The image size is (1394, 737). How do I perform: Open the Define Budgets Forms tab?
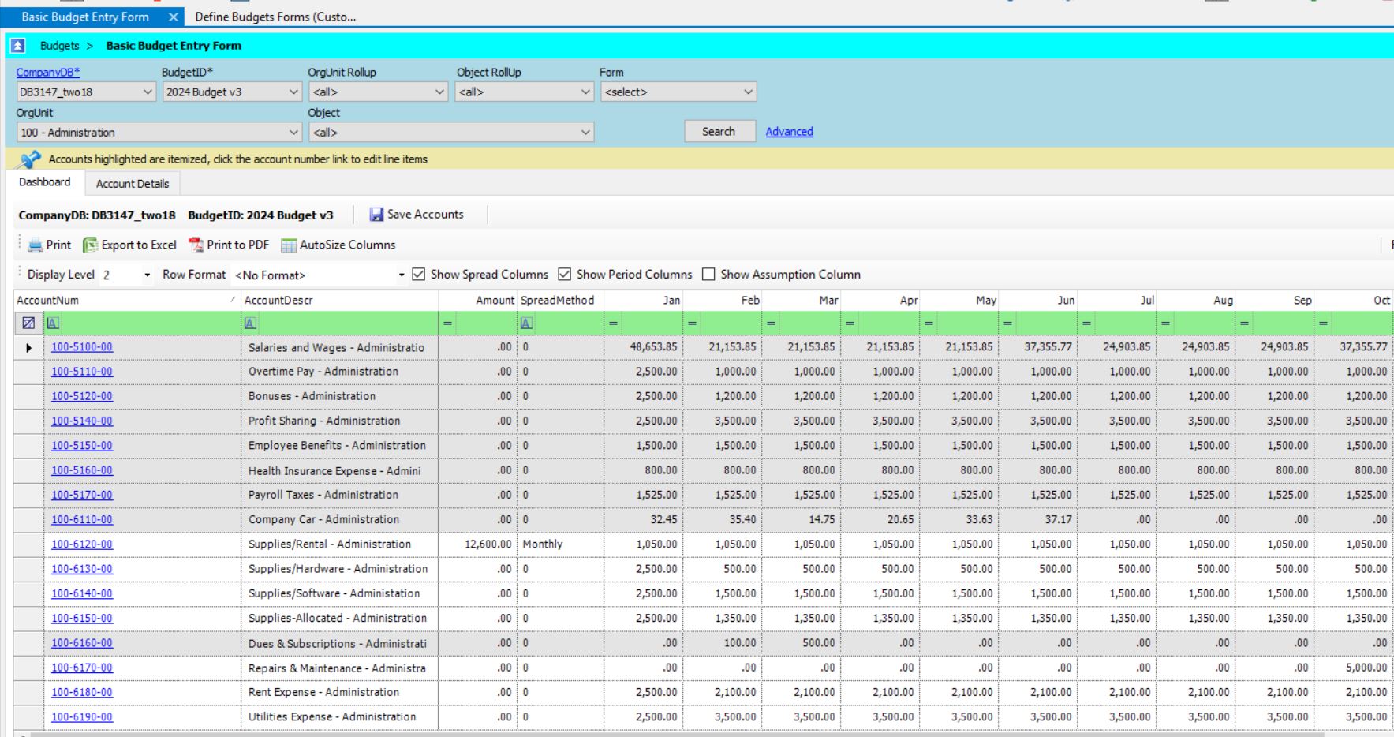275,17
